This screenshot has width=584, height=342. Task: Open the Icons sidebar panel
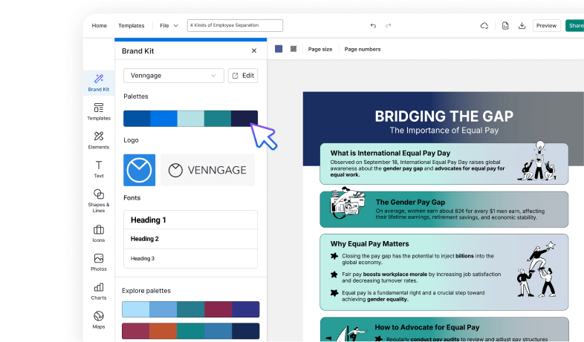tap(99, 234)
